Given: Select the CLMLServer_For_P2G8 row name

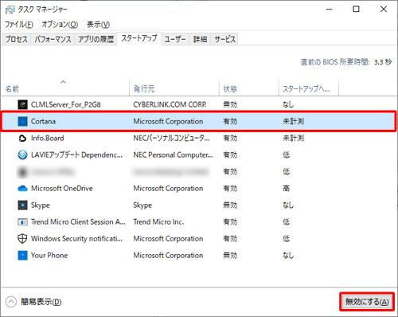Looking at the screenshot, I should click(x=66, y=104).
